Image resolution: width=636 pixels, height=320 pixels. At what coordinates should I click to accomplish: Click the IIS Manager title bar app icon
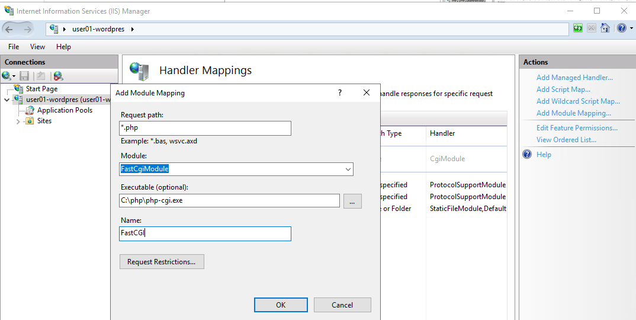pyautogui.click(x=8, y=11)
